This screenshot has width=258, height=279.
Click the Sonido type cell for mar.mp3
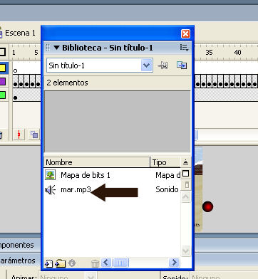click(x=167, y=189)
